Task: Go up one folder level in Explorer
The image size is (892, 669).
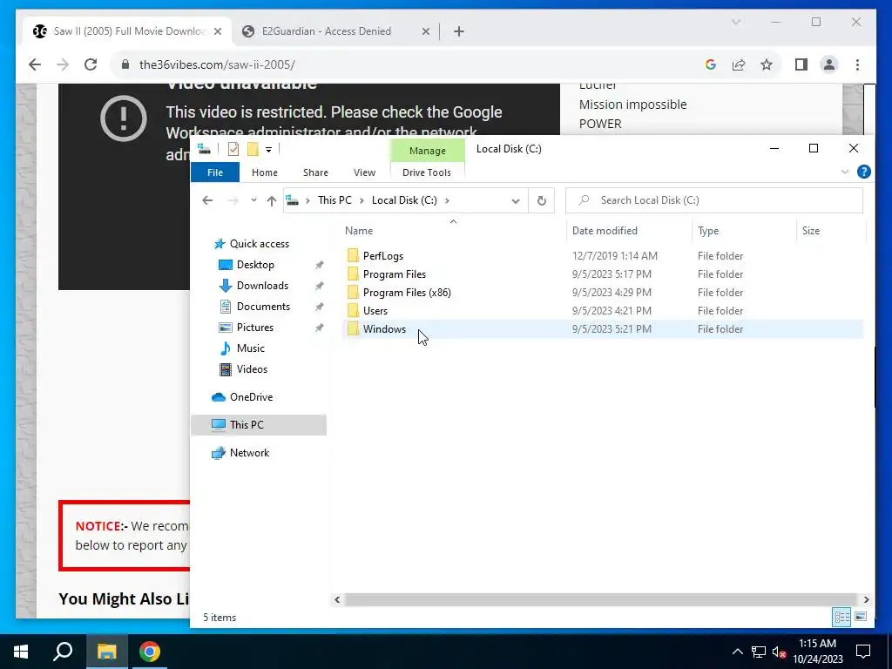Action: (272, 200)
